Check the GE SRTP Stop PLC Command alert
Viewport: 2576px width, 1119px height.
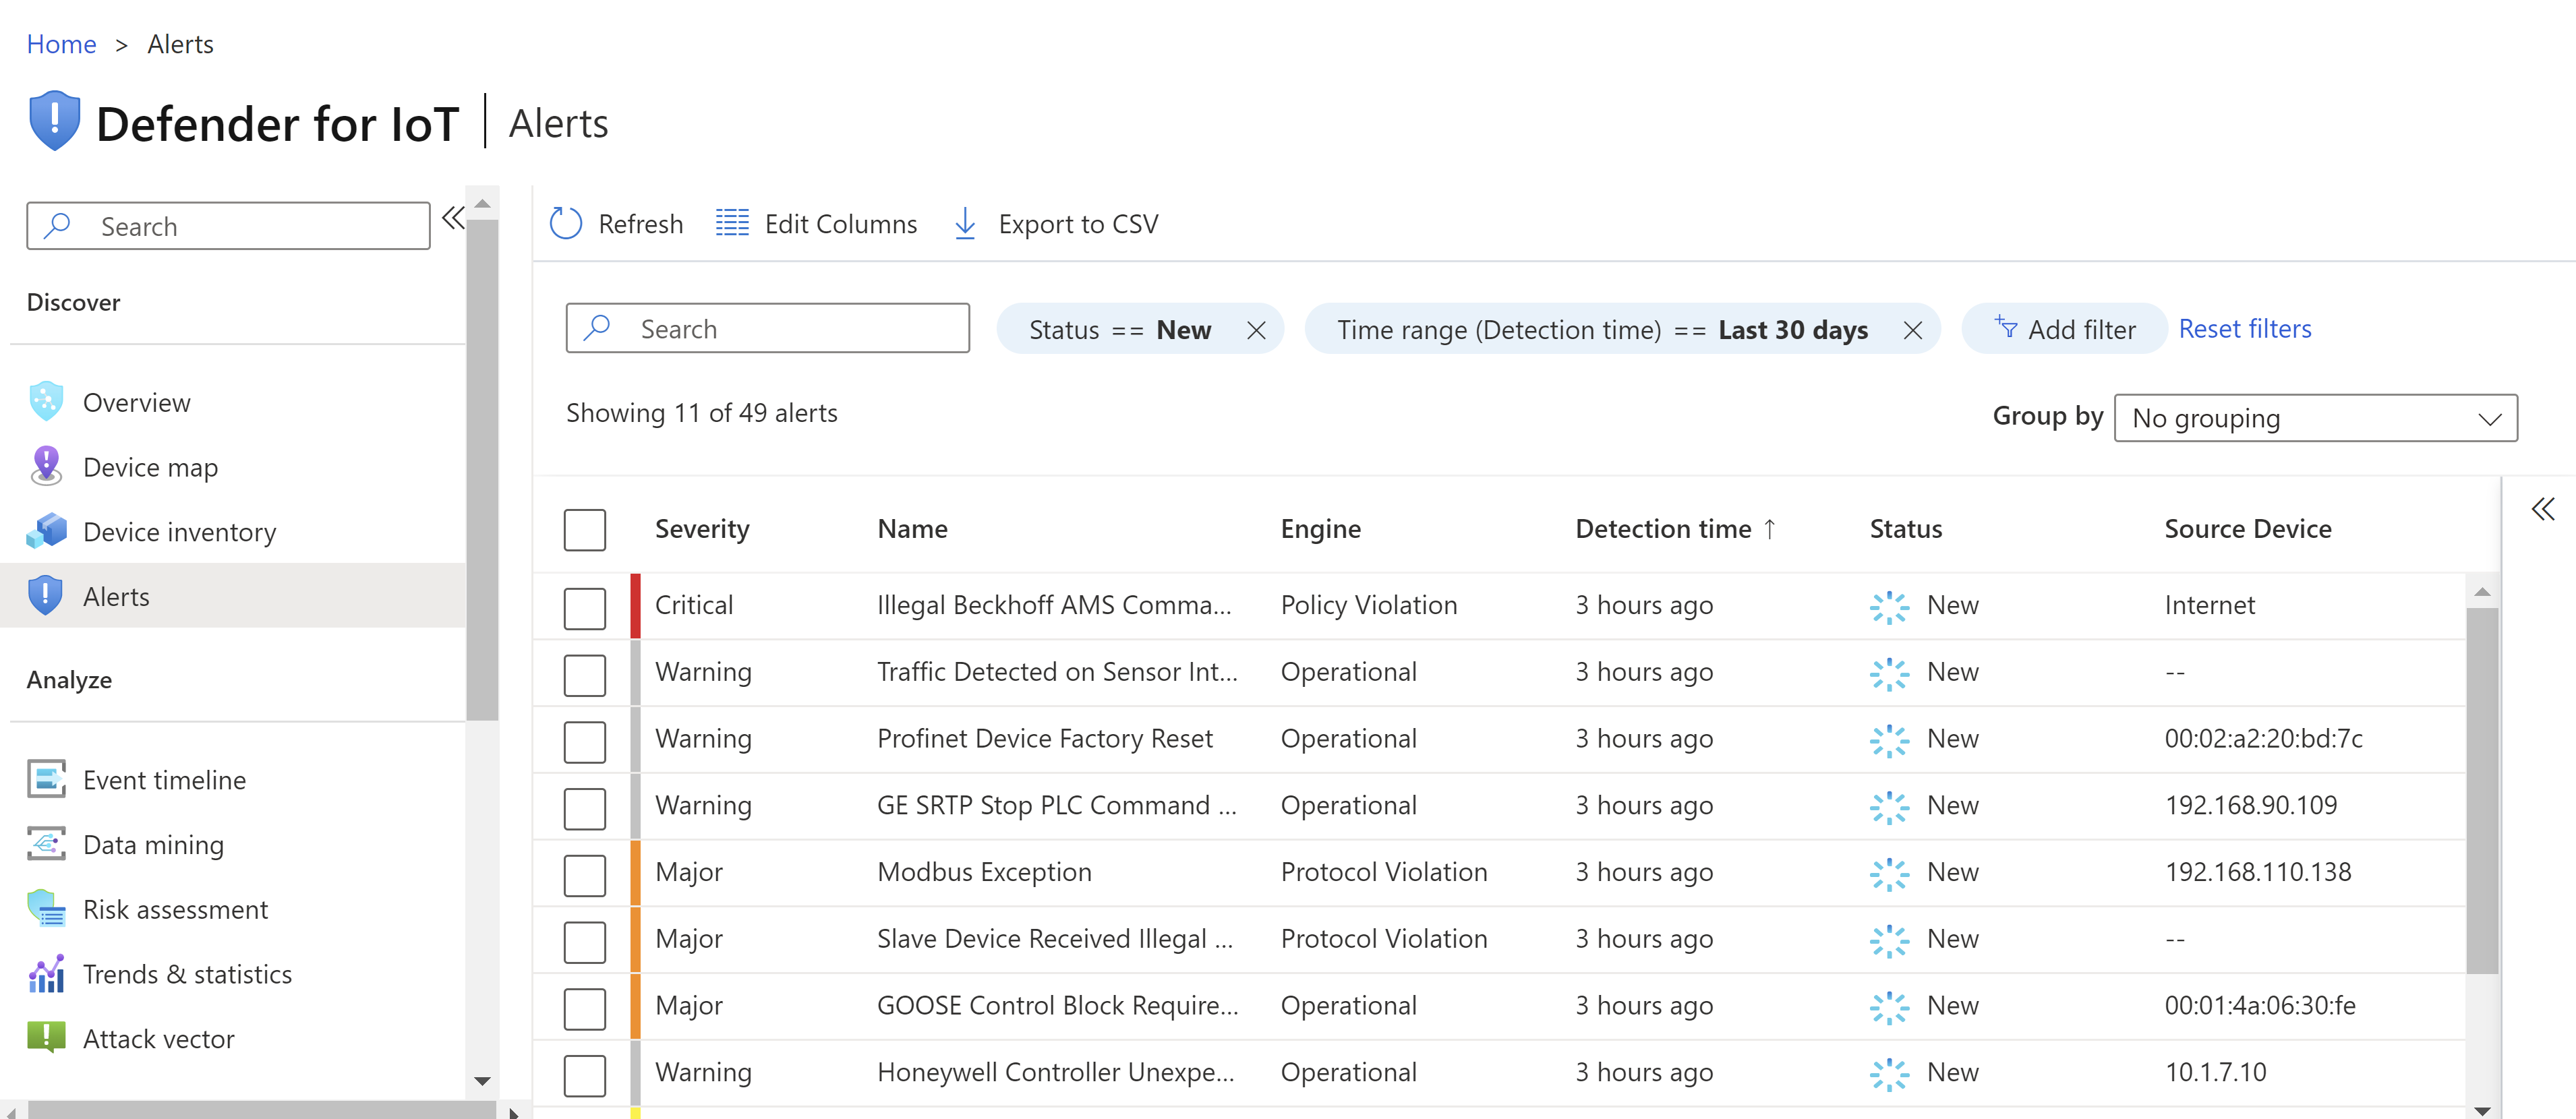coord(585,809)
